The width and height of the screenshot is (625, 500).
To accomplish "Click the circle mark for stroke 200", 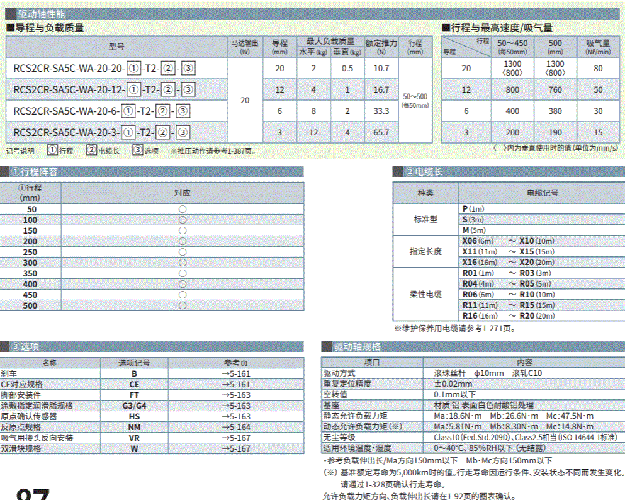I will (x=183, y=241).
